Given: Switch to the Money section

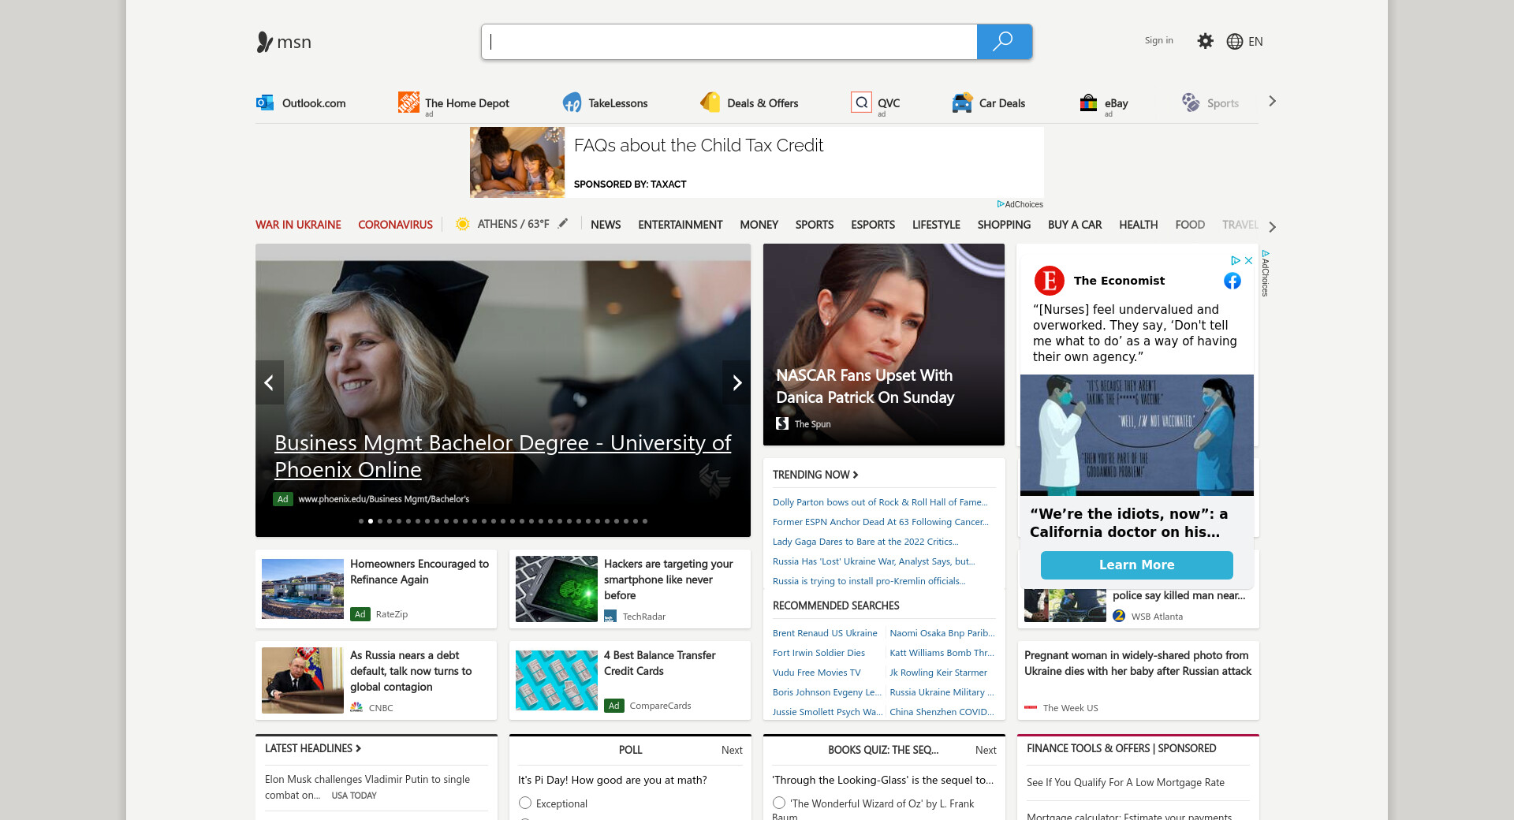Looking at the screenshot, I should click(x=759, y=225).
